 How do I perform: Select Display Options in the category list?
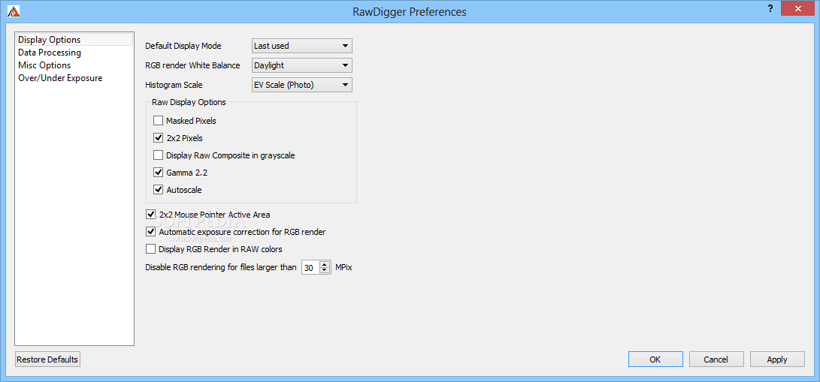tap(74, 40)
